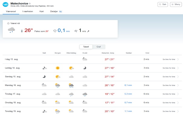
Task: Expand the chevron on the Tirsdag 17. aug. row
Action: (178, 94)
